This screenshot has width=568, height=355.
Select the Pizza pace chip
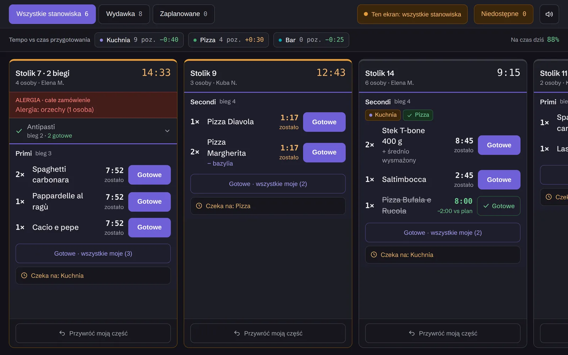click(x=228, y=40)
